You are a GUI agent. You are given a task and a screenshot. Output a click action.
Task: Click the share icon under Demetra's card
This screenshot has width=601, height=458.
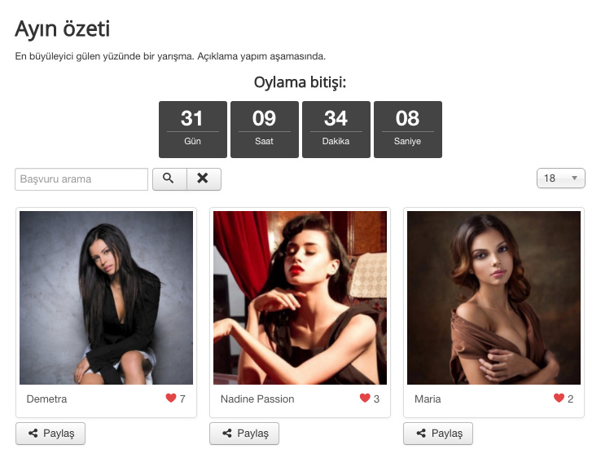coord(33,434)
